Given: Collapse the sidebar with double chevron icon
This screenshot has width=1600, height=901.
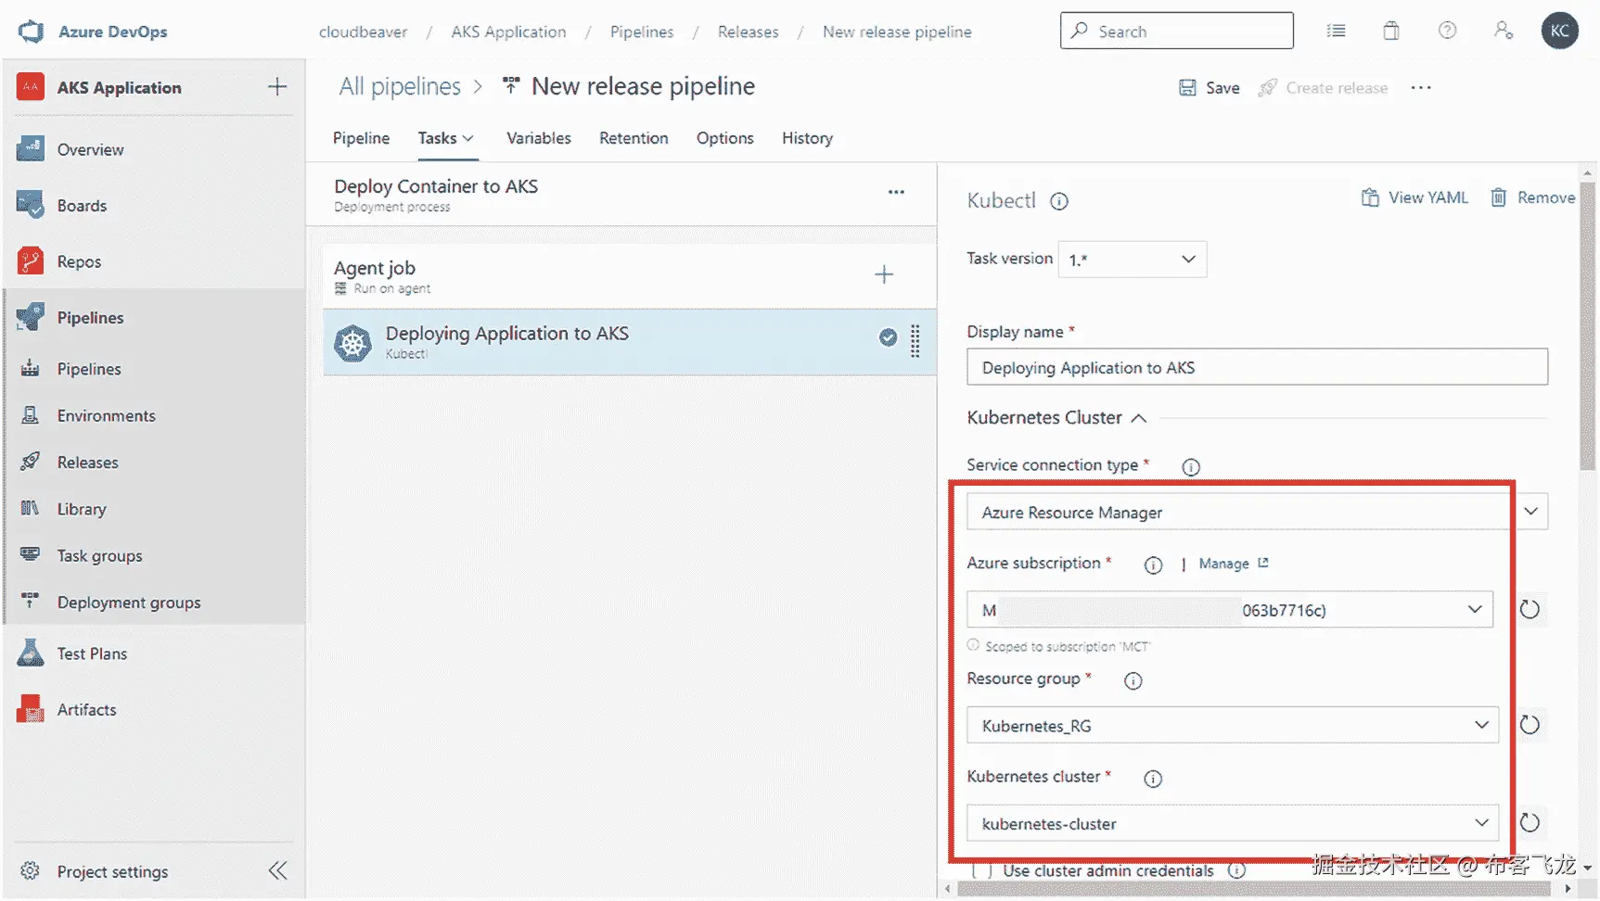Looking at the screenshot, I should point(277,870).
